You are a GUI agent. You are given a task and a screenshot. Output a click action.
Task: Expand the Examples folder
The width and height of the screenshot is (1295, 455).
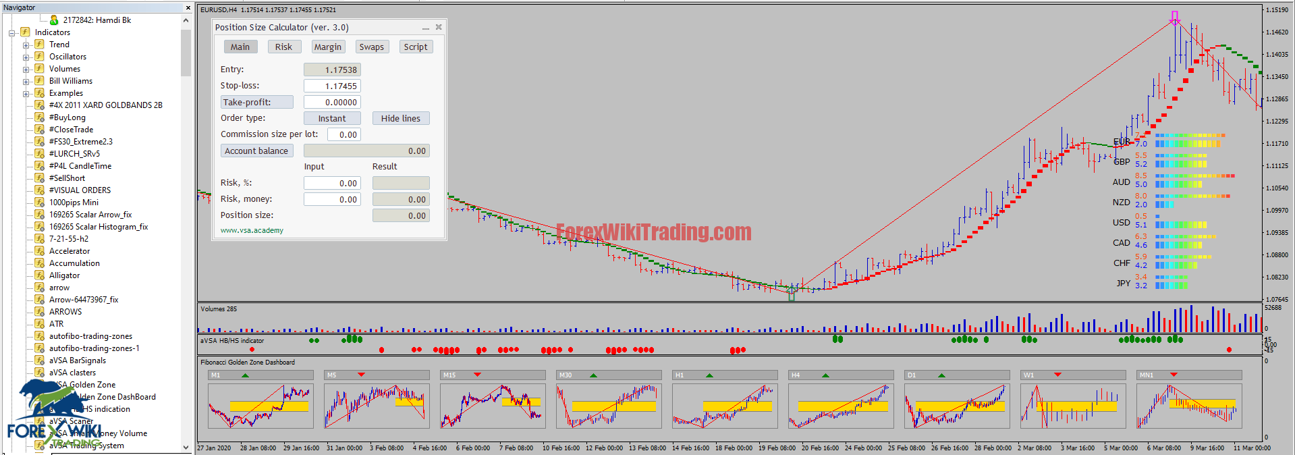coord(26,93)
